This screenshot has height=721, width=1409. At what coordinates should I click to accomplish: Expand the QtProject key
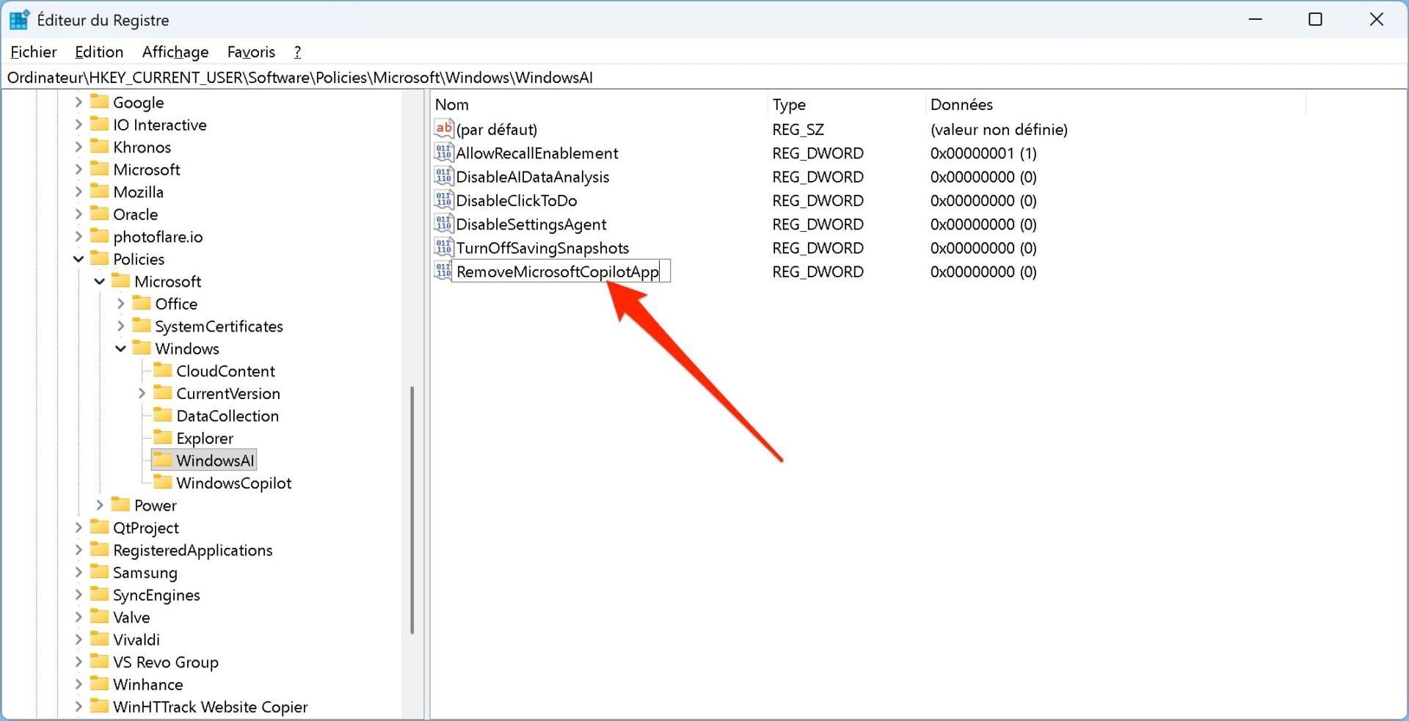point(79,527)
